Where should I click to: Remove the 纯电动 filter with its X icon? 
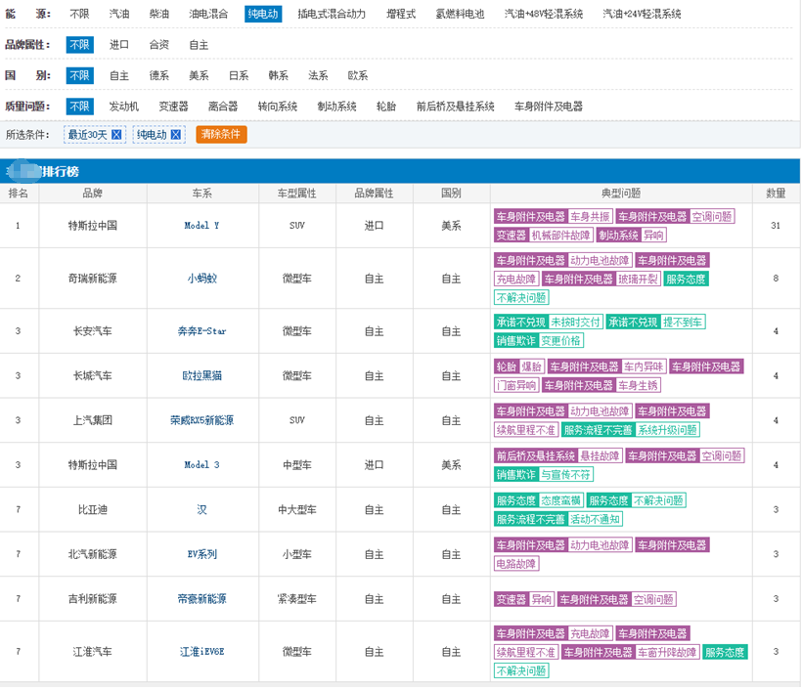(x=175, y=135)
